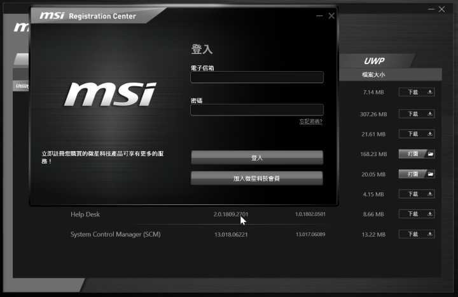Click folder icon in 20.05 MB row
This screenshot has height=297, width=458.
(x=430, y=174)
